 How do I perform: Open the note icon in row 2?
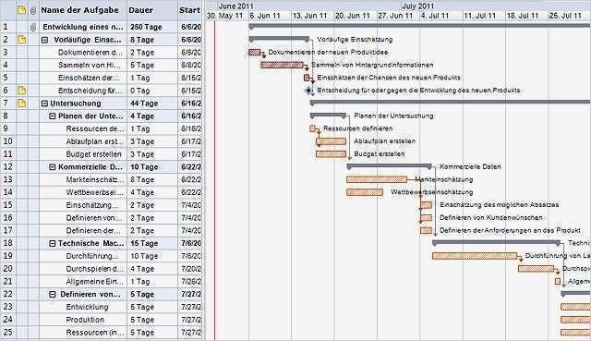coord(22,39)
